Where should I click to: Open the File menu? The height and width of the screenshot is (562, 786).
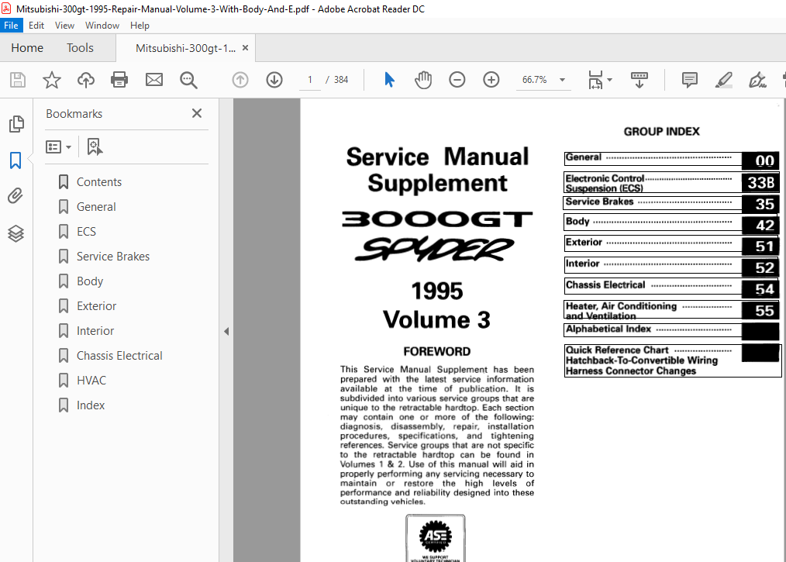point(11,25)
